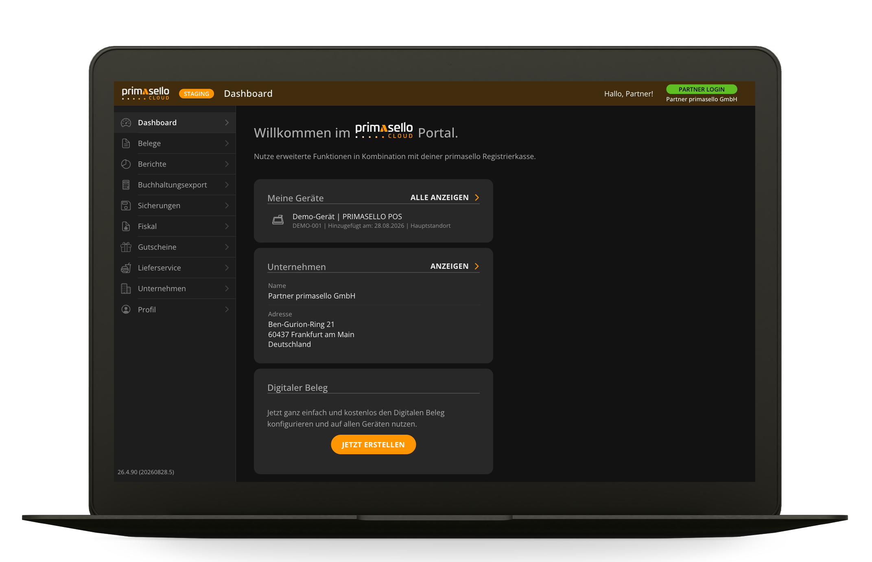Click the Deutschland country line
The height and width of the screenshot is (562, 872).
(x=289, y=344)
